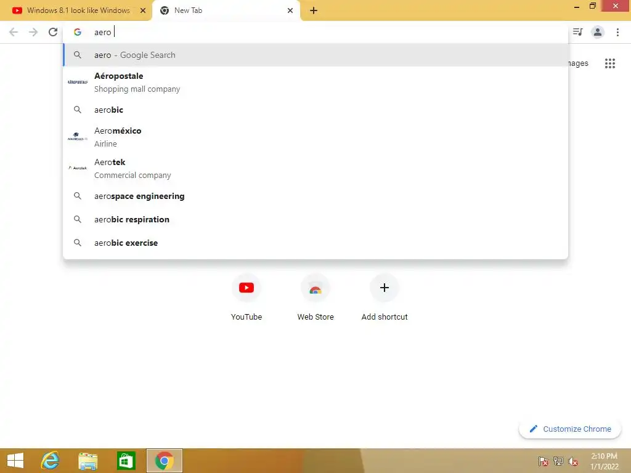The width and height of the screenshot is (631, 473).
Task: Select the aerospace engineering suggestion
Action: click(x=315, y=196)
